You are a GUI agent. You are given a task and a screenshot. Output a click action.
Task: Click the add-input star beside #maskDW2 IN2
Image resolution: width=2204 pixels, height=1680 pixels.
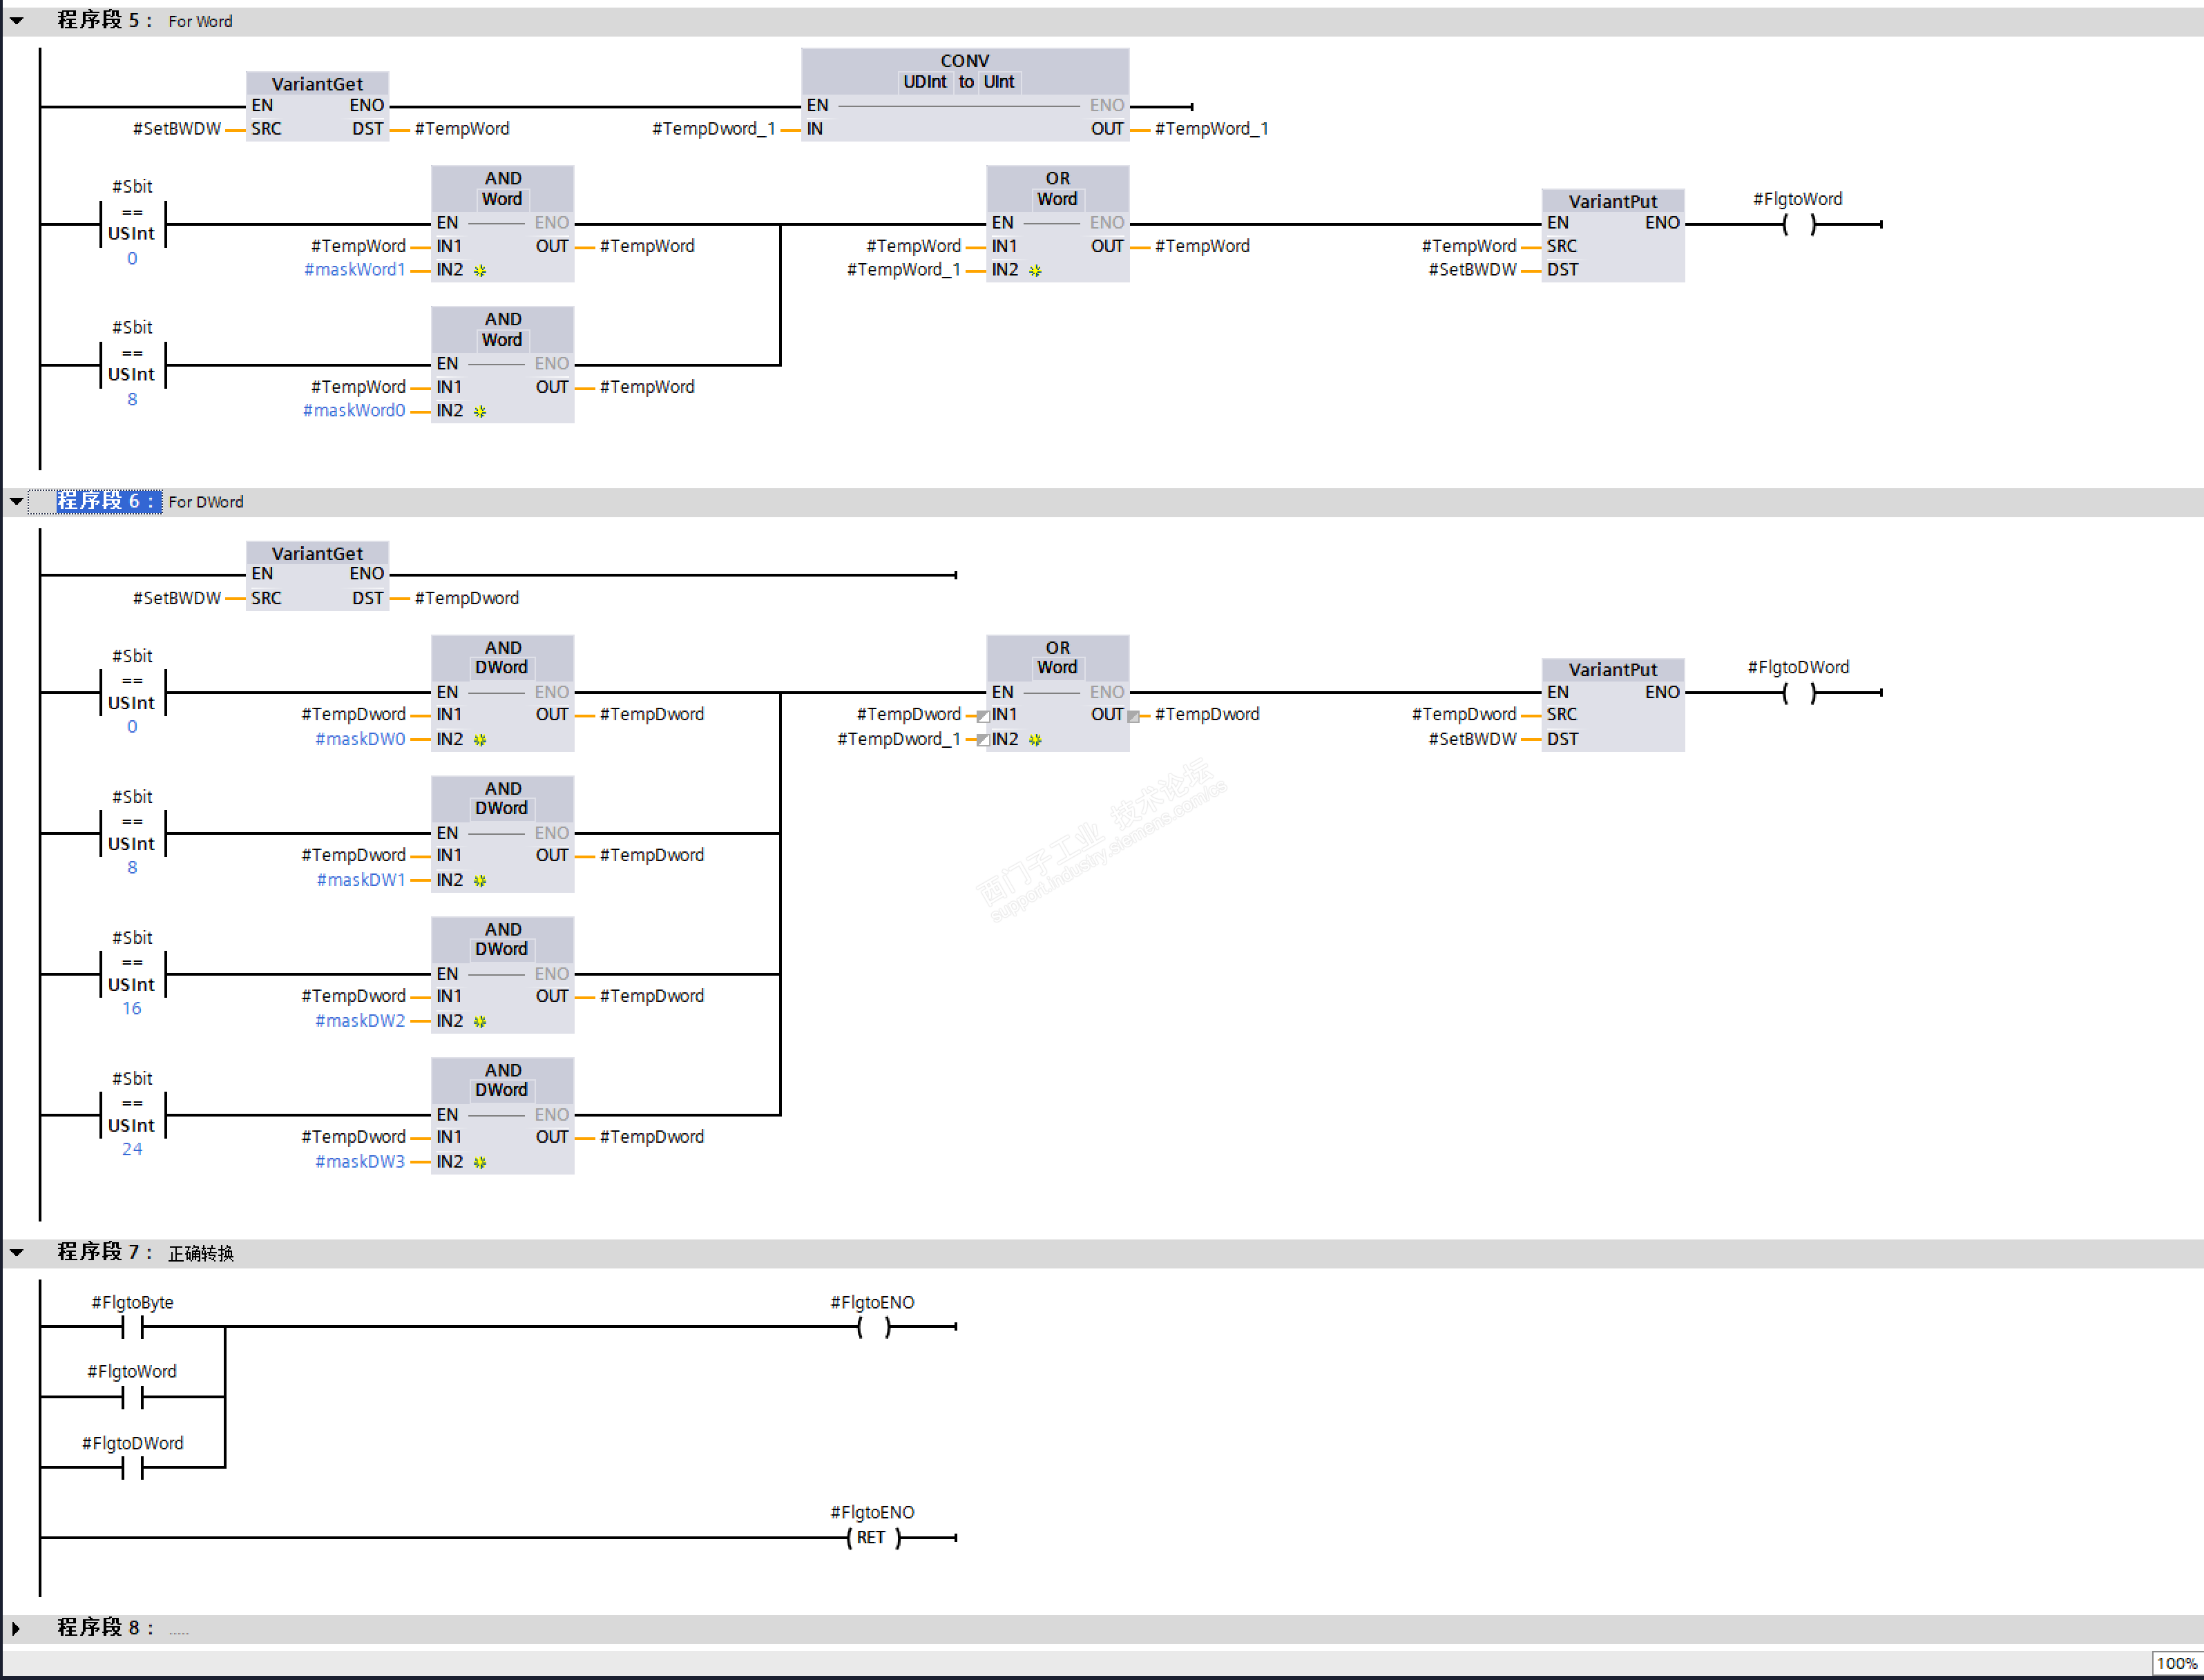tap(480, 1021)
